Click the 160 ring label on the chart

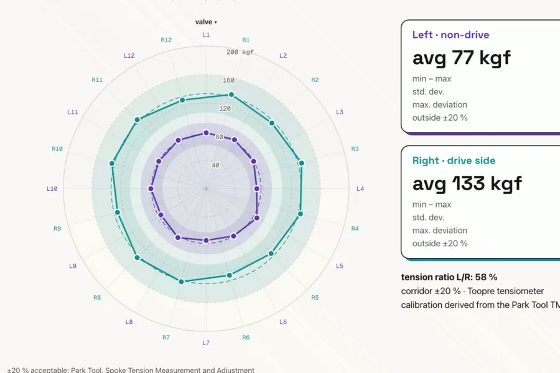tap(228, 80)
